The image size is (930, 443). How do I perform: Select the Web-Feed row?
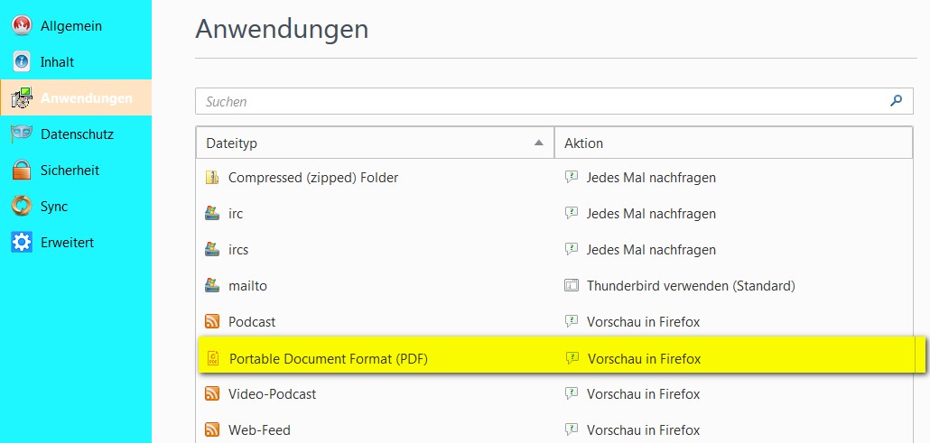pos(259,429)
